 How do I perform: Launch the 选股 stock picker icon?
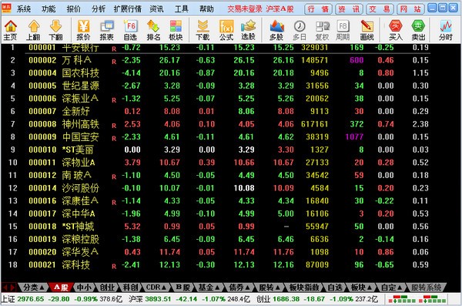pyautogui.click(x=248, y=30)
